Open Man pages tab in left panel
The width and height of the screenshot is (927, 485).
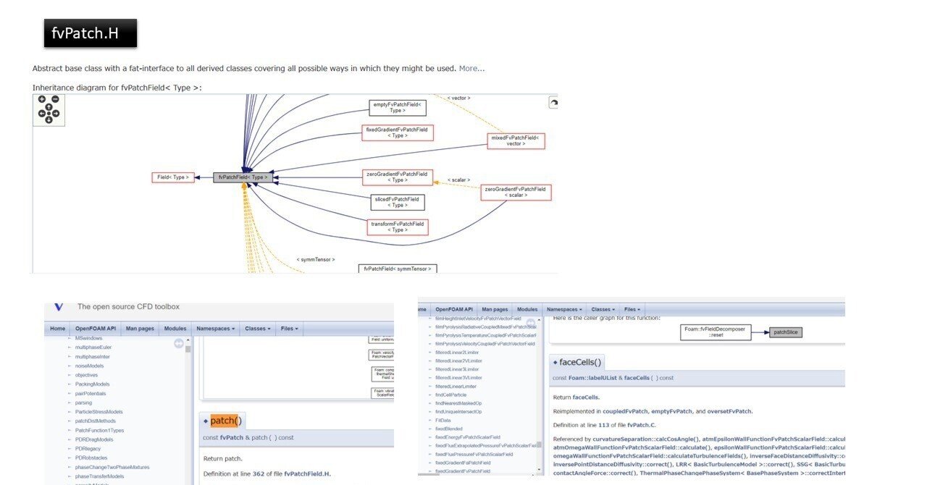pos(140,329)
